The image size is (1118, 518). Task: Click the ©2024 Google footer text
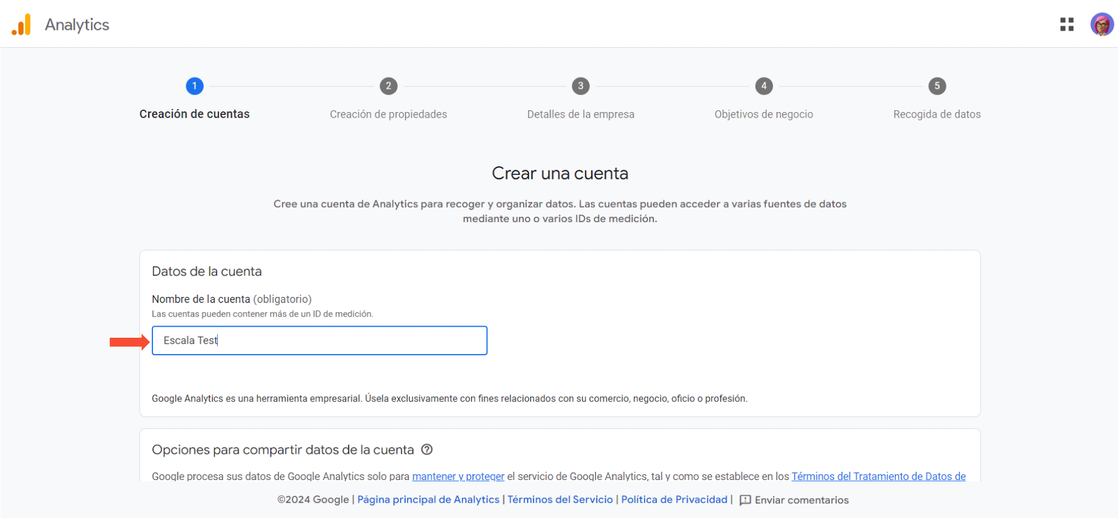[313, 500]
